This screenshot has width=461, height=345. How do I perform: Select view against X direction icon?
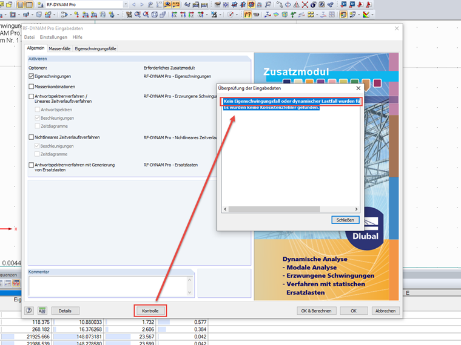point(201,15)
